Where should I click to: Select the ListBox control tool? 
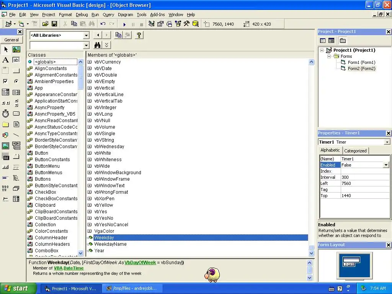[16, 92]
